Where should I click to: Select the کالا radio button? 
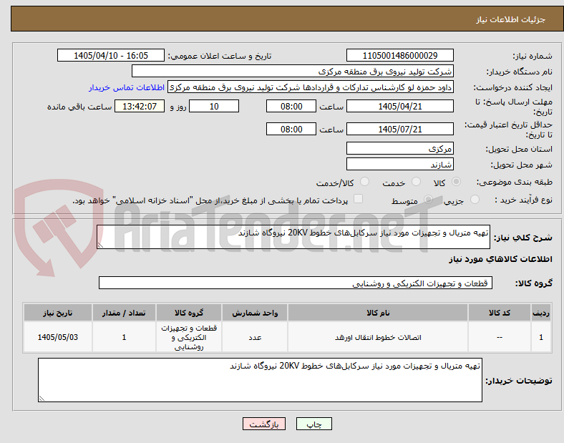coord(456,182)
